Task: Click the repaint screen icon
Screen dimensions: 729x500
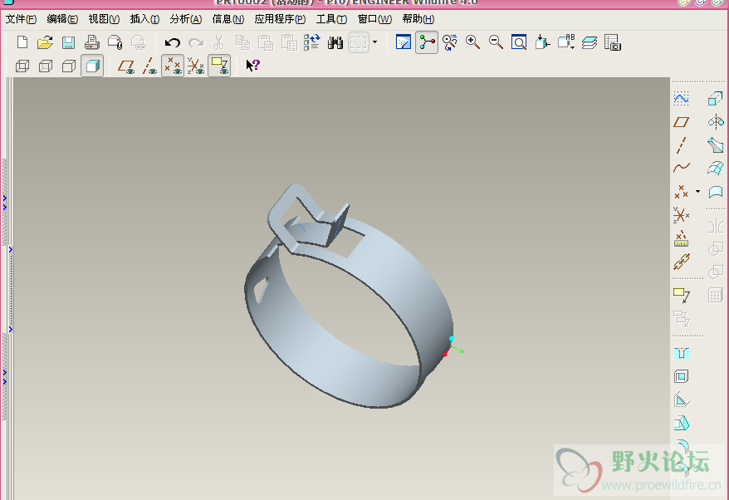Action: pos(403,42)
